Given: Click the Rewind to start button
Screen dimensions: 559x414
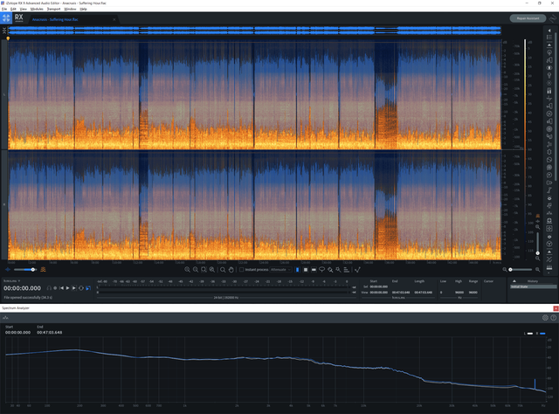Looking at the screenshot, I should (61, 288).
